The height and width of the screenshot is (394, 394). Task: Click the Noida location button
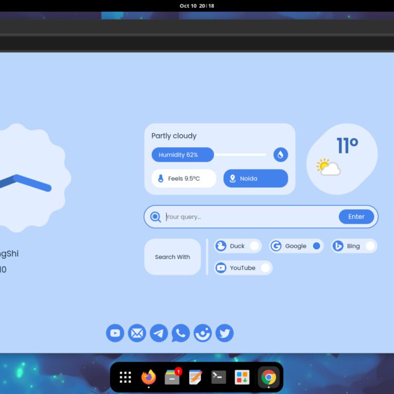coord(255,179)
